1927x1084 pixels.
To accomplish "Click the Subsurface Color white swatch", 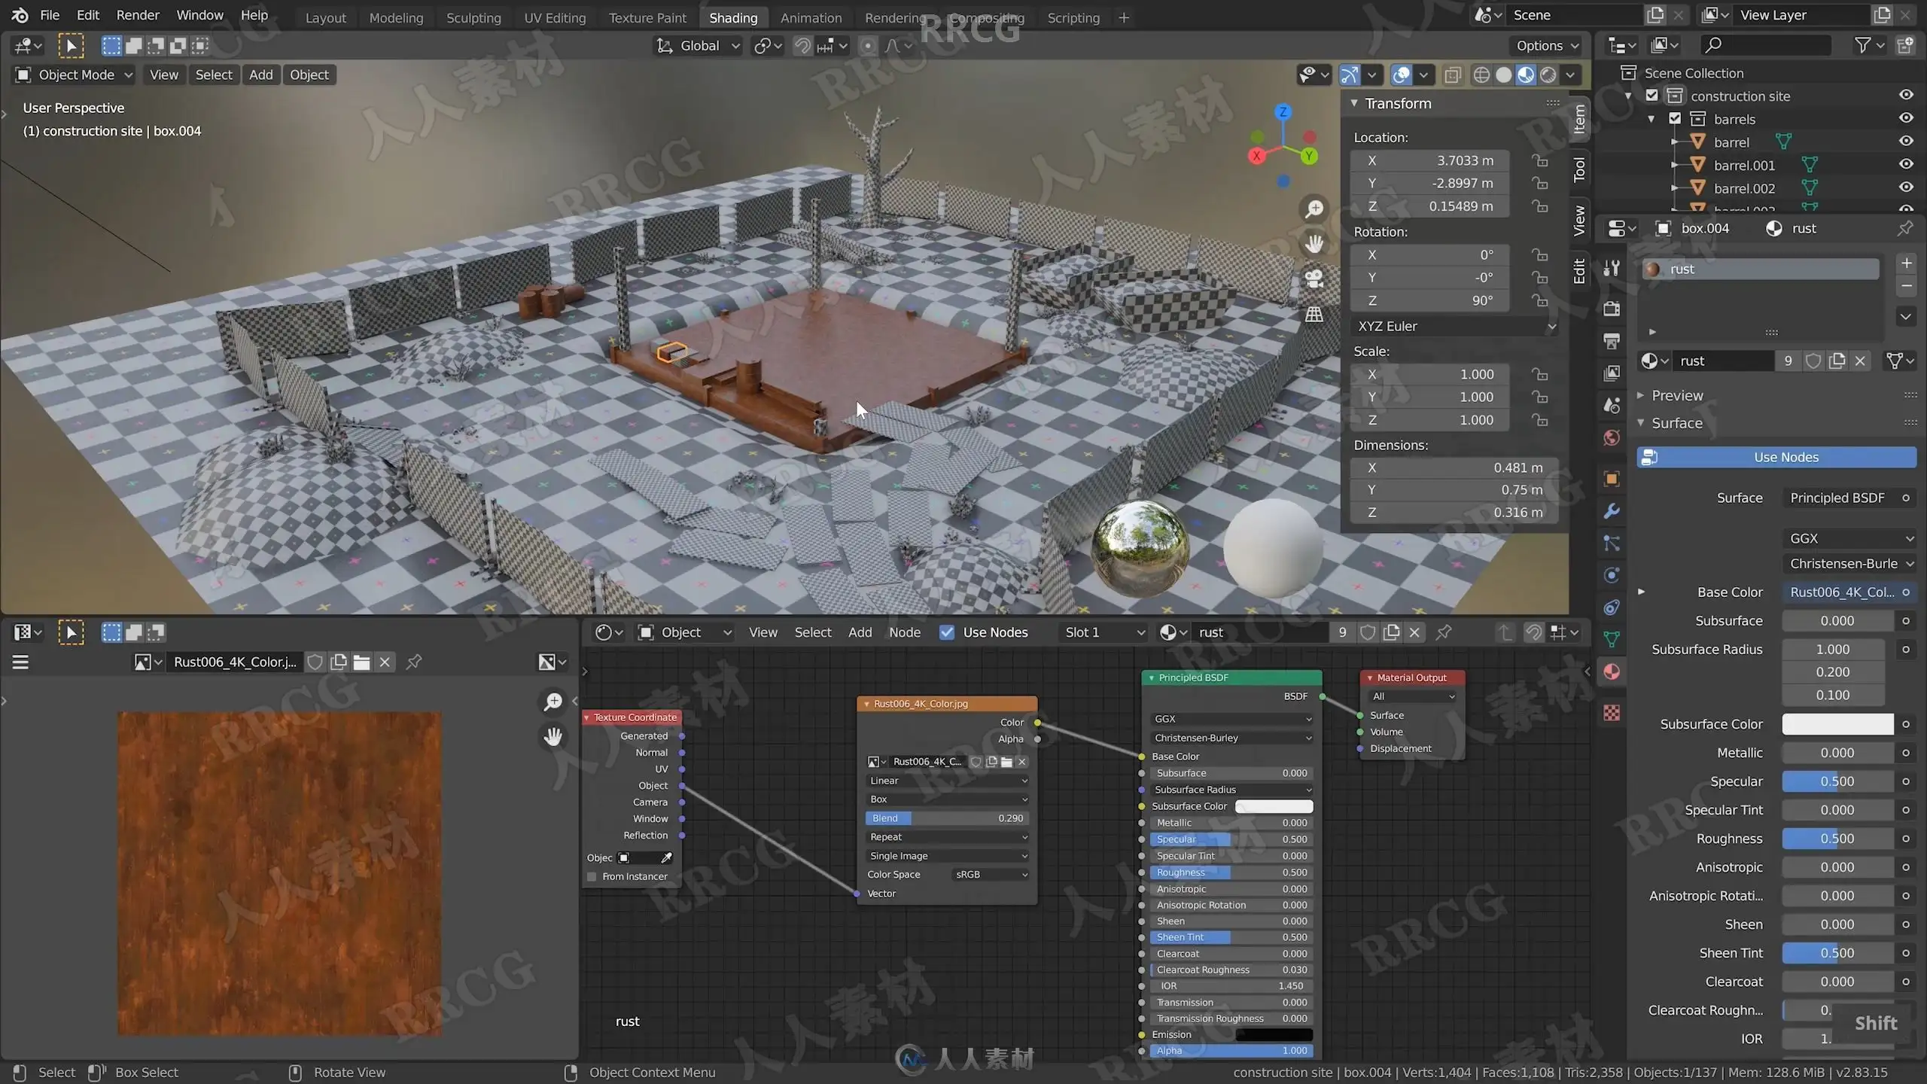I will [x=1837, y=724].
